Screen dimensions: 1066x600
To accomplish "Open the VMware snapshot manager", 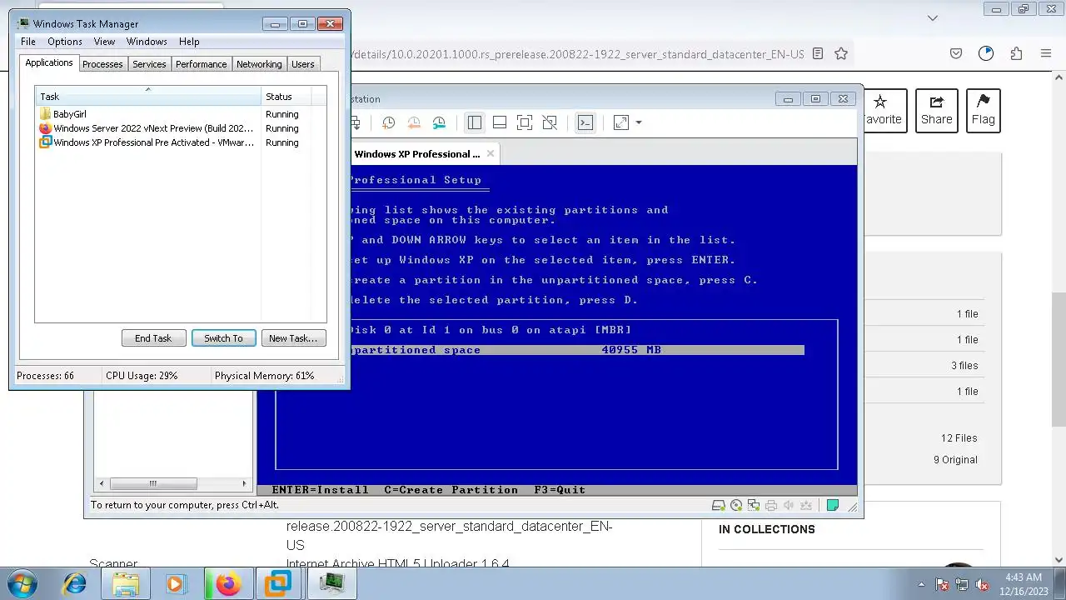I will click(439, 123).
